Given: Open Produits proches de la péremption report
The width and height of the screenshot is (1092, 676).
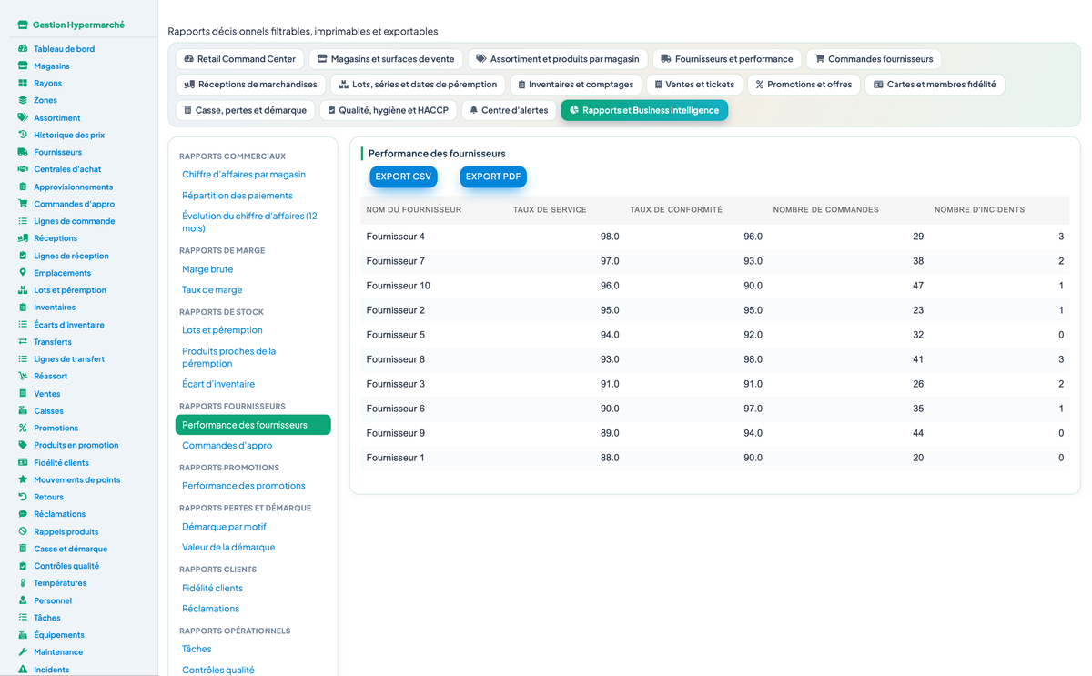Looking at the screenshot, I should click(x=228, y=358).
